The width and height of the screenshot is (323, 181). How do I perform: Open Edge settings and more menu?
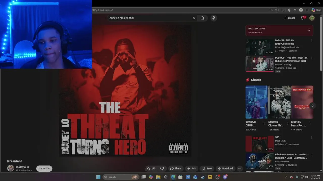307,10
